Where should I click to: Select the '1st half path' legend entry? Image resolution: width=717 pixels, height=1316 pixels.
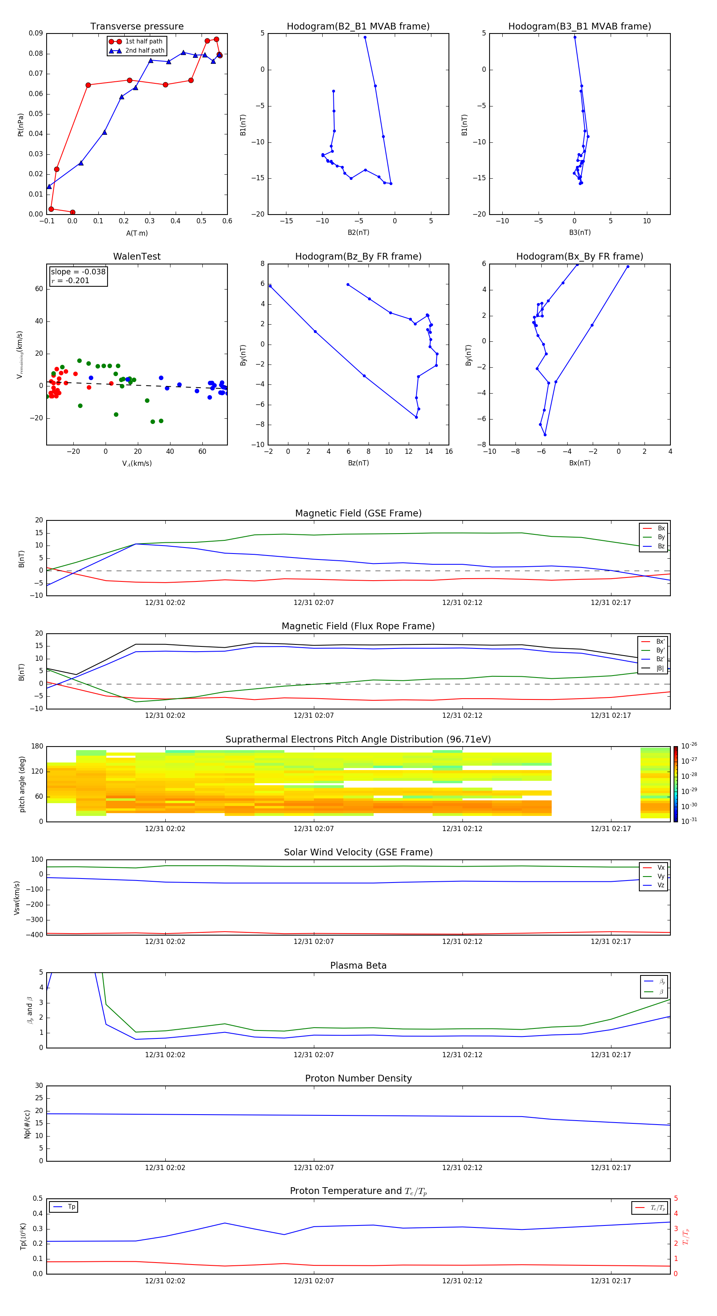coord(136,41)
